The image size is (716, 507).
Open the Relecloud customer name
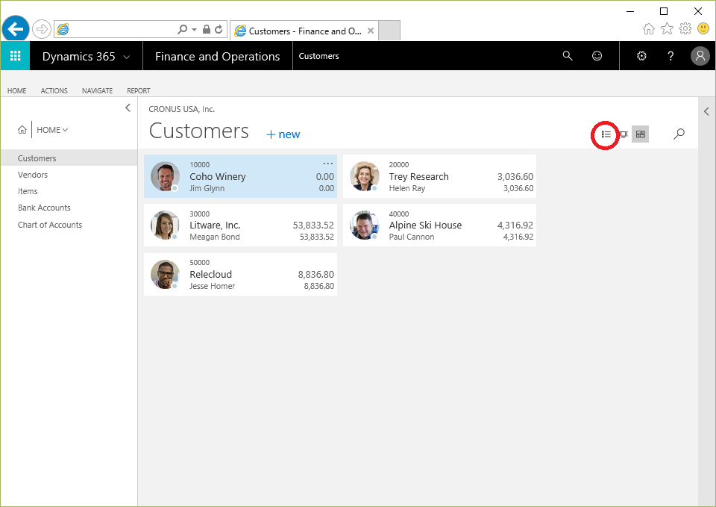[210, 274]
